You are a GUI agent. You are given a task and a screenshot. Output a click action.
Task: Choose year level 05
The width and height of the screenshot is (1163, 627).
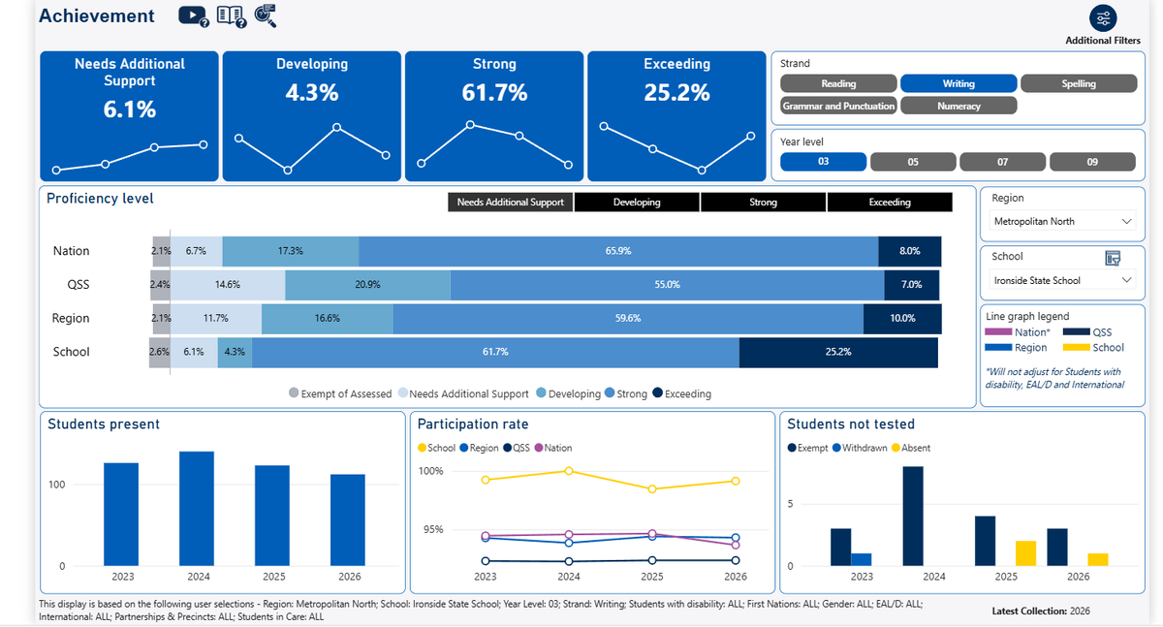(x=913, y=162)
